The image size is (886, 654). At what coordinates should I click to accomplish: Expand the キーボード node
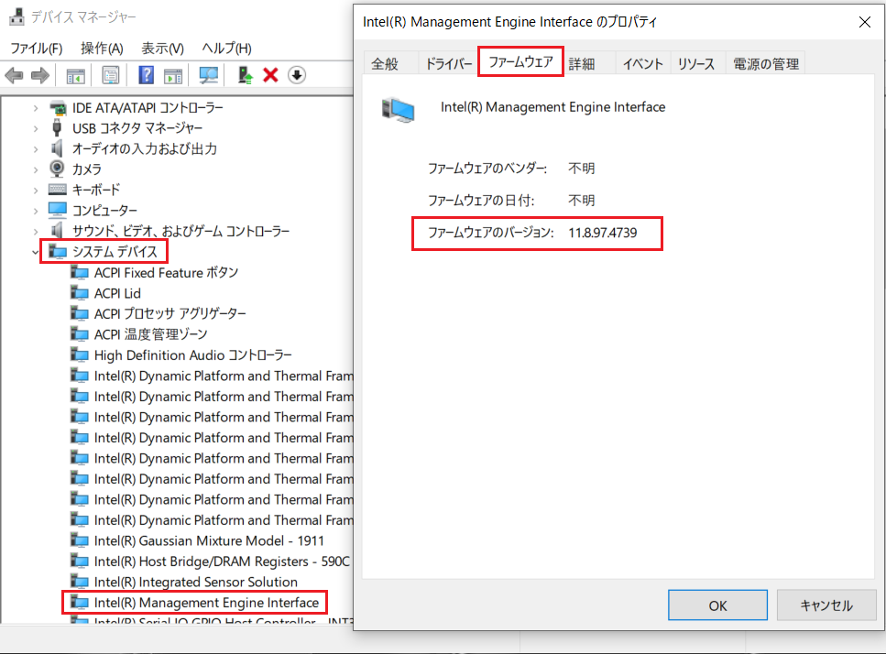tap(36, 191)
